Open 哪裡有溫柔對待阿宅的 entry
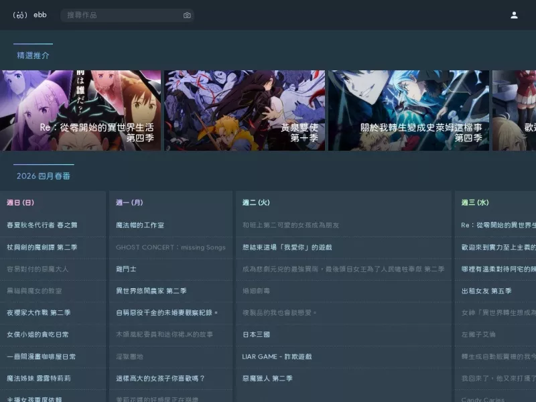Screen dimensions: 536x402 498,269
